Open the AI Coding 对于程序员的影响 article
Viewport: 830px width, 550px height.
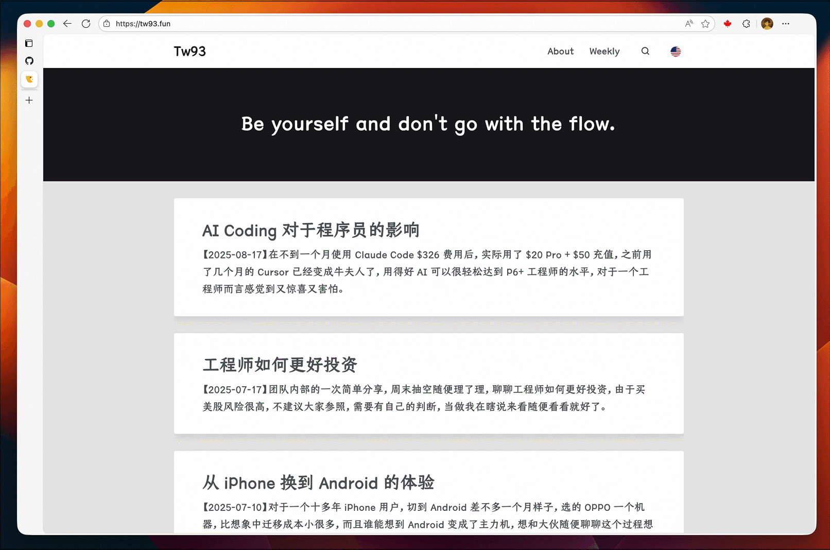click(310, 230)
